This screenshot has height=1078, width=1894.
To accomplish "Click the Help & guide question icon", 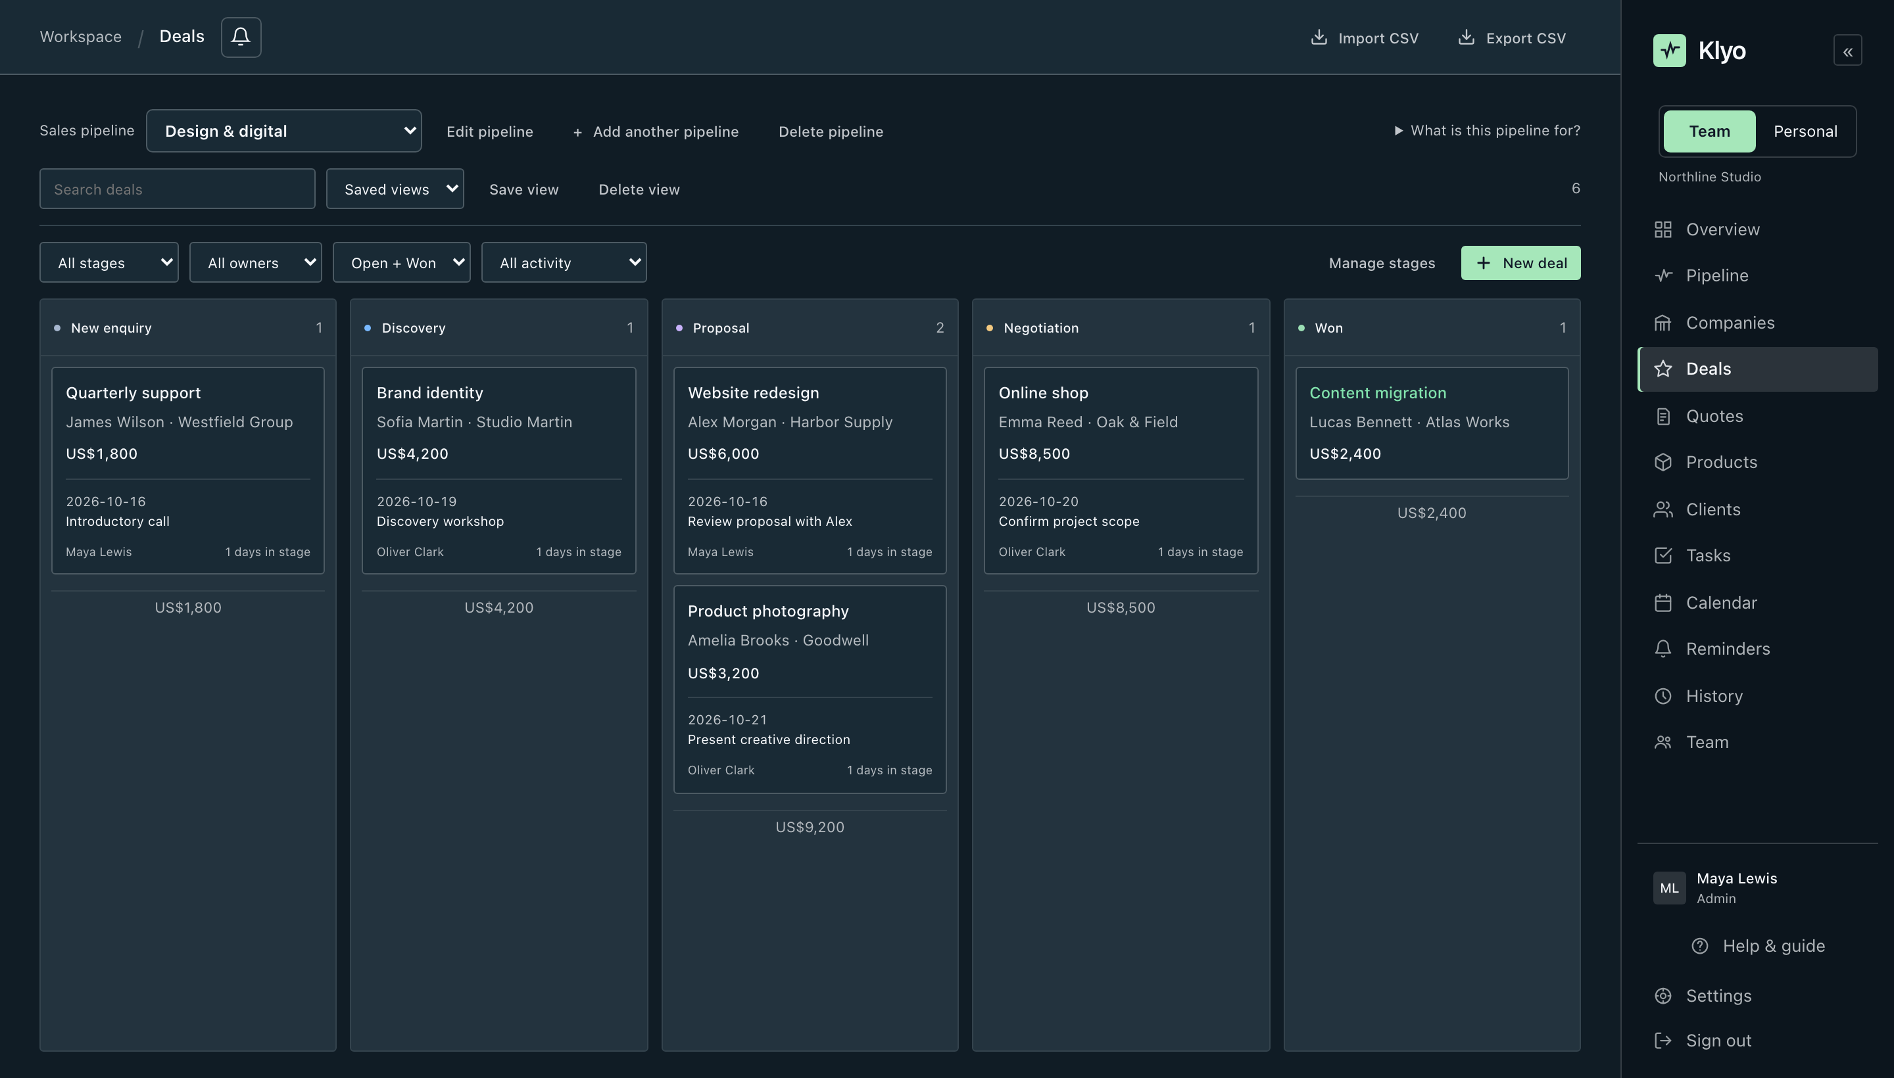I will point(1700,945).
